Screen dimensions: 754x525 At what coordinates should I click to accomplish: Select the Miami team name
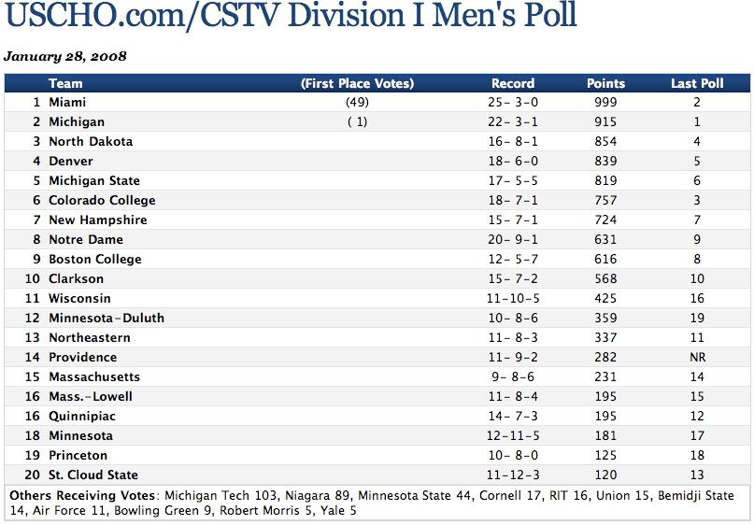click(67, 102)
